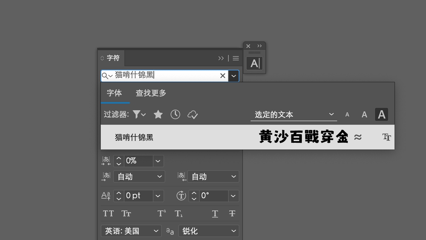Clear the font search field text
This screenshot has height=240, width=426.
pyautogui.click(x=222, y=76)
